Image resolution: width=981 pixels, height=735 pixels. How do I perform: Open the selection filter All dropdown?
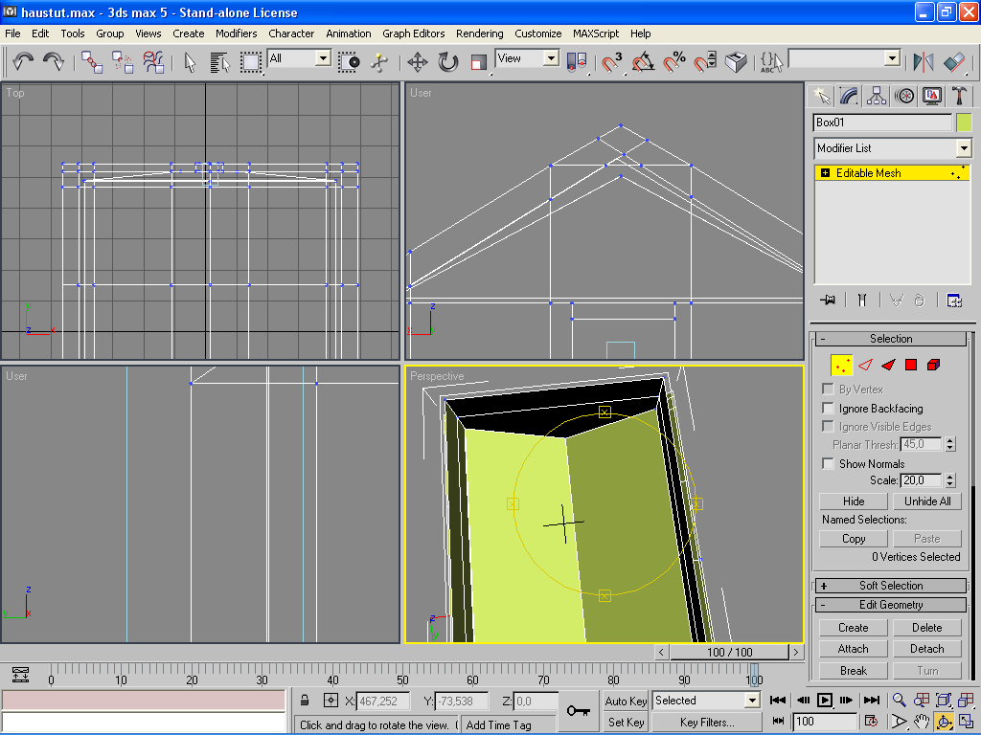click(324, 58)
